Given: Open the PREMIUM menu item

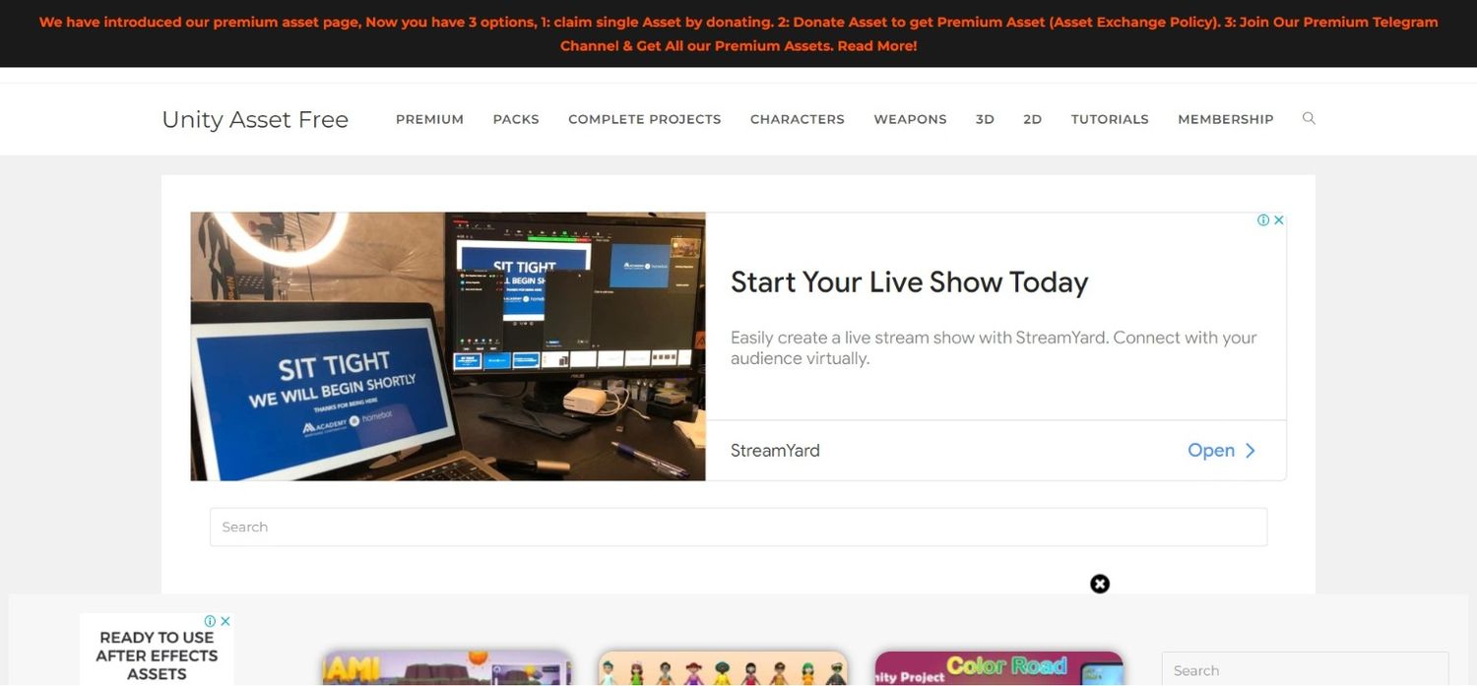Looking at the screenshot, I should (429, 119).
